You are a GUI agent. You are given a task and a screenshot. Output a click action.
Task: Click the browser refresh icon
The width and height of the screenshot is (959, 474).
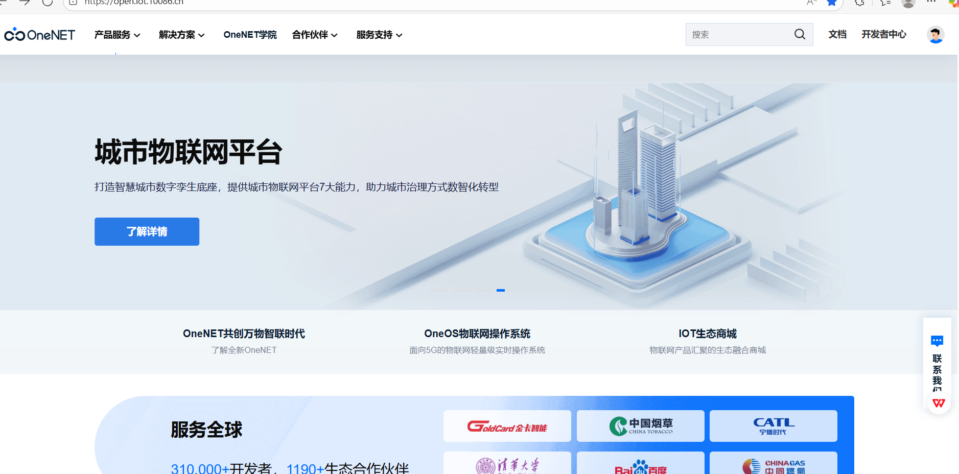tap(48, 2)
